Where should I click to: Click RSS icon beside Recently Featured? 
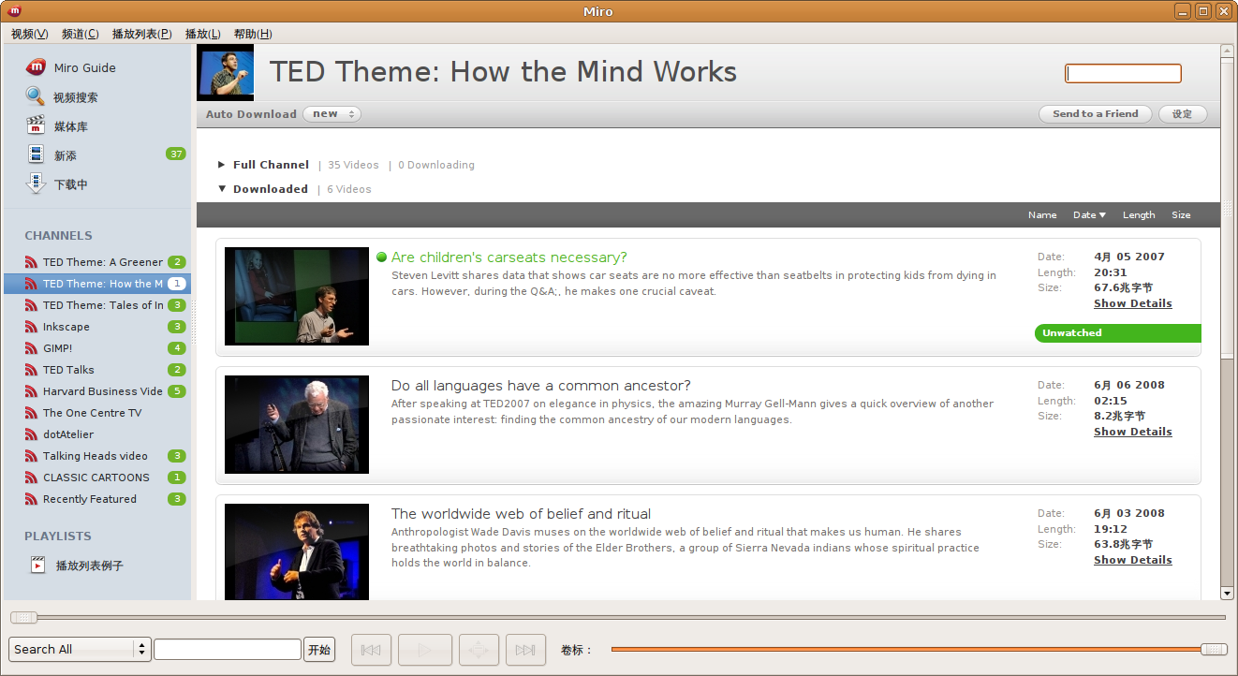31,499
